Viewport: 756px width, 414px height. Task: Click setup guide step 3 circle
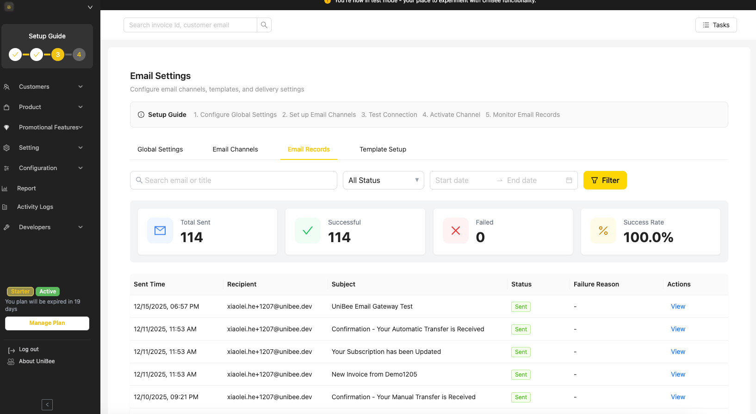[x=58, y=55]
